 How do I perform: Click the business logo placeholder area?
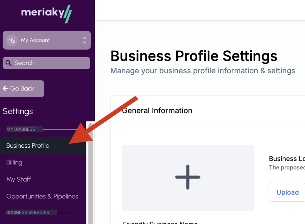188,178
